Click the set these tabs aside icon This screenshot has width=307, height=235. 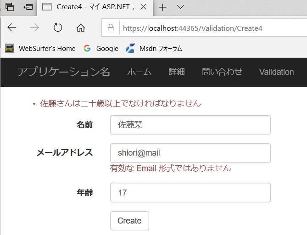(28, 7)
